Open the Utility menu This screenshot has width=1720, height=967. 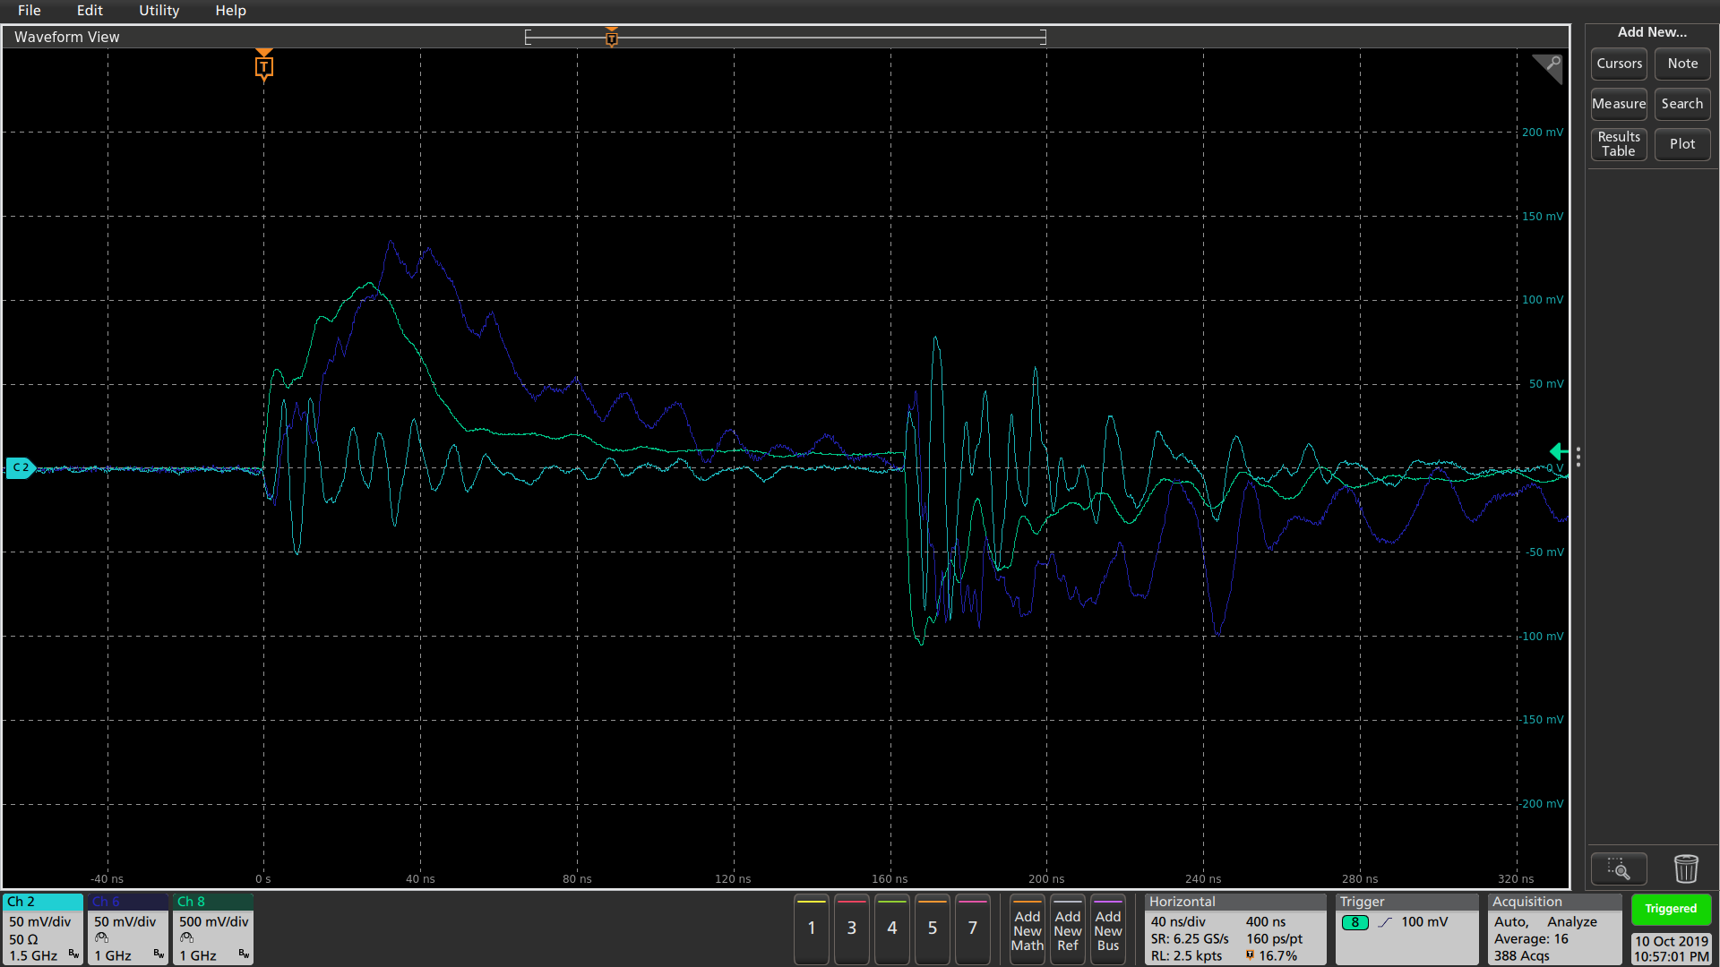point(159,11)
